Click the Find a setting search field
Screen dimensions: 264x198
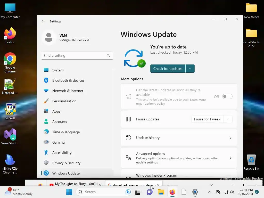[77, 55]
